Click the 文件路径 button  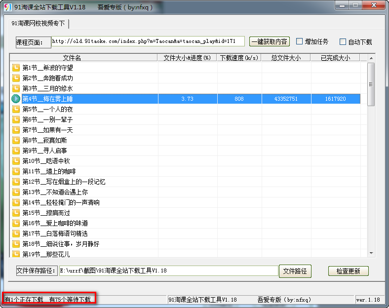[295, 271]
